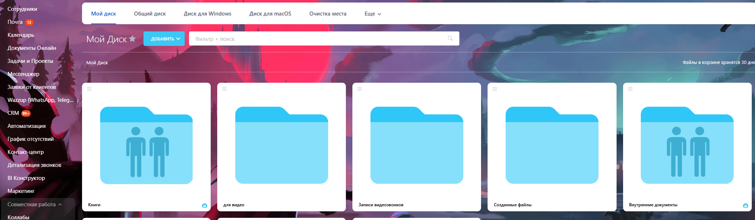This screenshot has height=220, width=755.
Task: Open Документы Онлайн in the sidebar
Action: (32, 48)
